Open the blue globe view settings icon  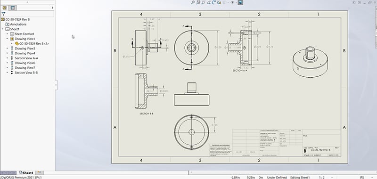pos(240,2)
